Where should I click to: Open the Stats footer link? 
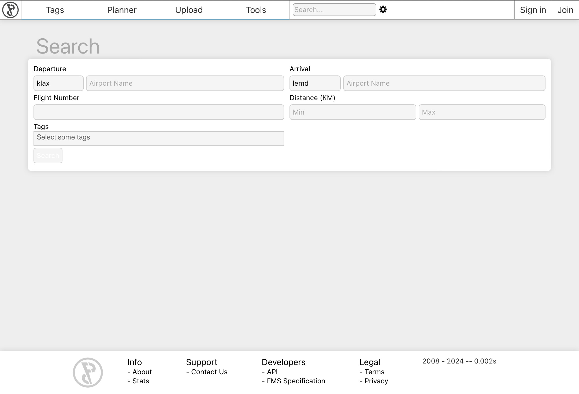[x=140, y=381]
